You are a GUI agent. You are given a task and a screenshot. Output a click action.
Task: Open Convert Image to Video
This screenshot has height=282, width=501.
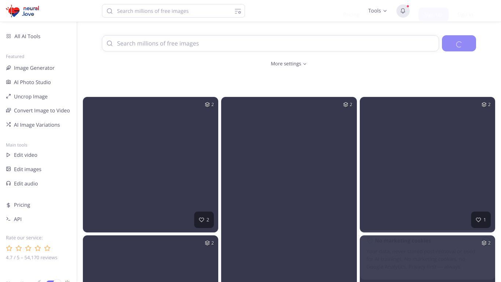point(38,111)
